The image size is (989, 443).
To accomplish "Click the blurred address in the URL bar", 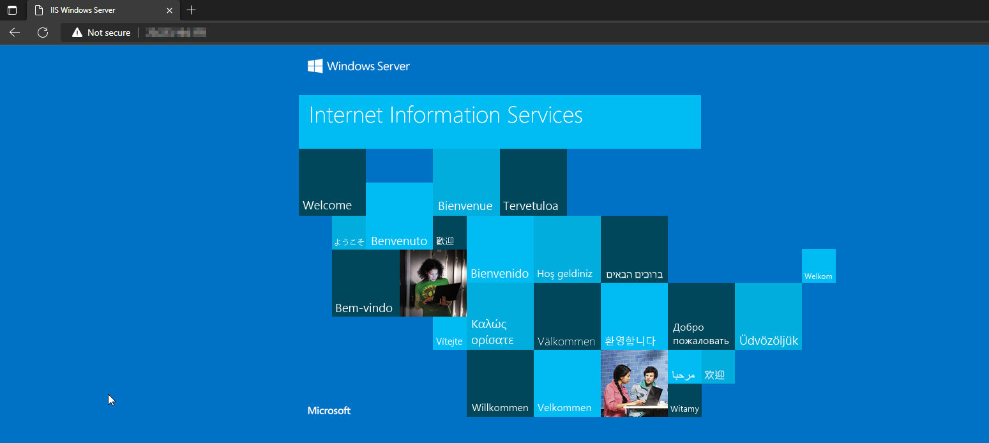I will tap(176, 33).
